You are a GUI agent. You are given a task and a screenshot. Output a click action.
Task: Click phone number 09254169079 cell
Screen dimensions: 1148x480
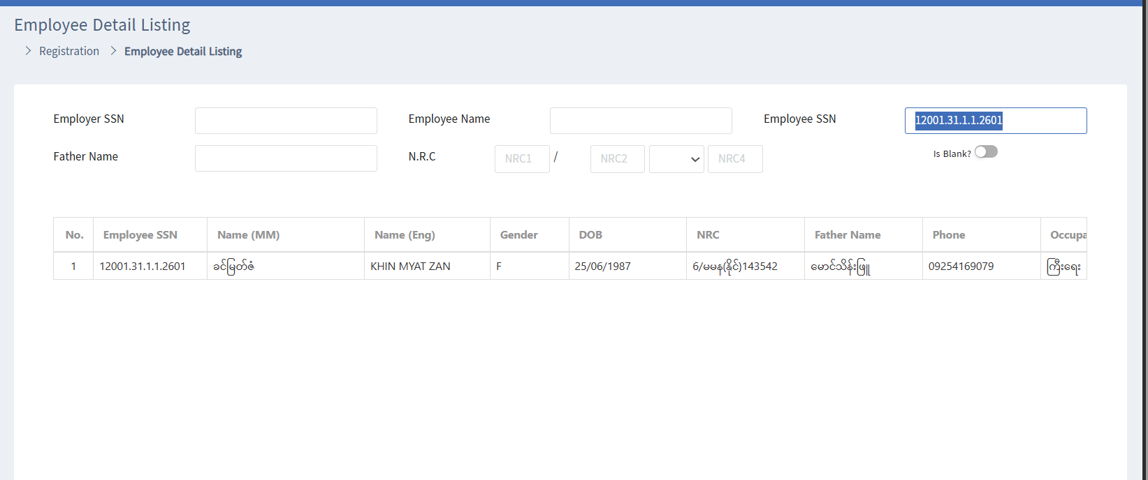(x=961, y=267)
